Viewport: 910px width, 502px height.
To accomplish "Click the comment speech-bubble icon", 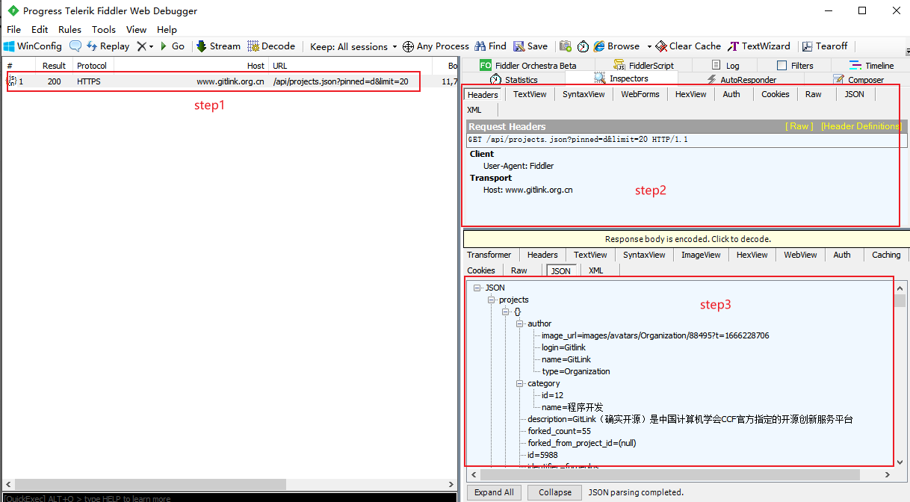I will click(x=75, y=46).
